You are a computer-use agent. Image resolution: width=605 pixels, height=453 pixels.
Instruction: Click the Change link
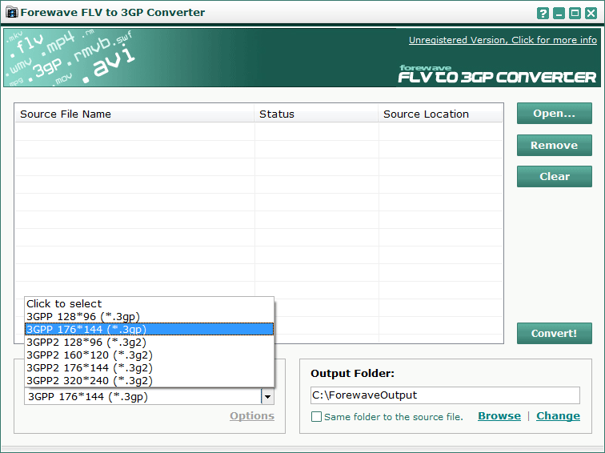(x=558, y=416)
